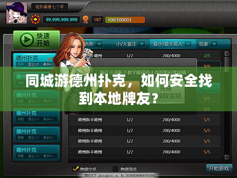Click the red poker chip icon
Image resolution: width=237 pixels, height=178 pixels.
(35, 20)
